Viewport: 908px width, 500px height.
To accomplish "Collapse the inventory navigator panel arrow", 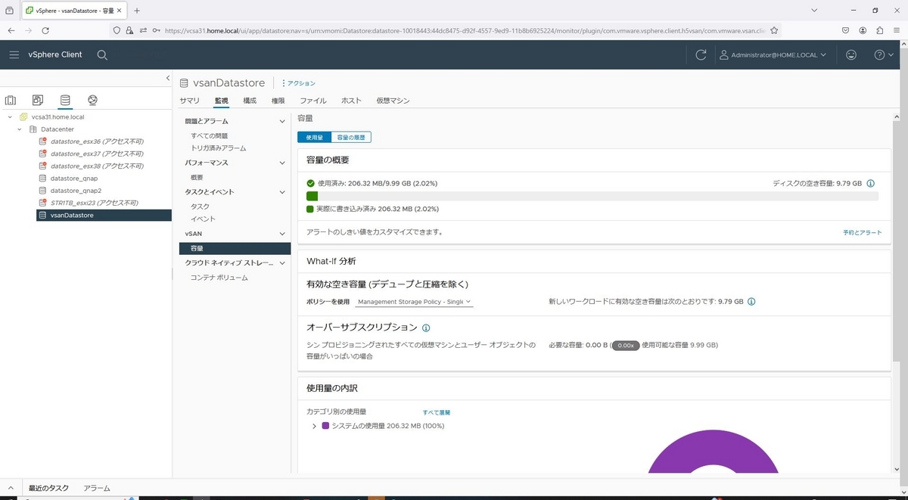I will (167, 79).
